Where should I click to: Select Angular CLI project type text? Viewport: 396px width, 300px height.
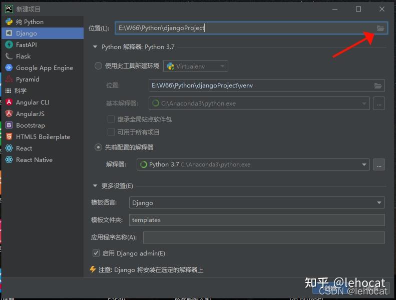(x=33, y=102)
